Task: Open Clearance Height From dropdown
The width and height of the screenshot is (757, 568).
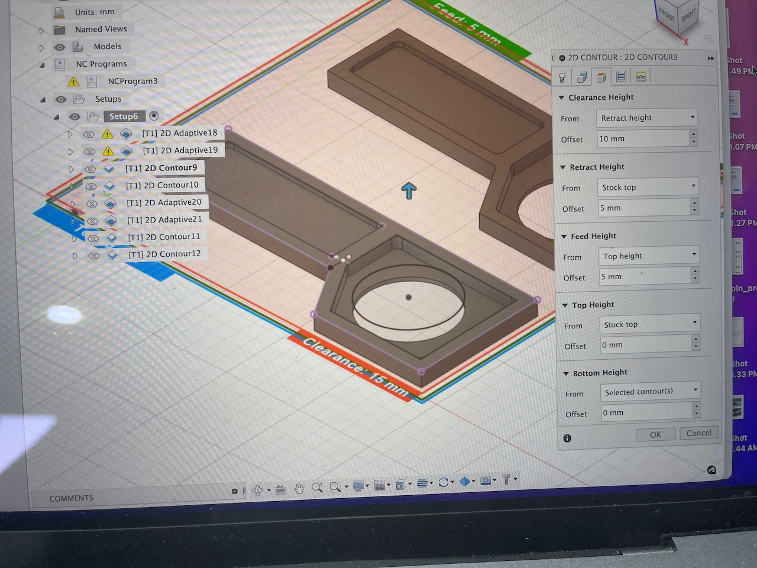Action: (647, 118)
